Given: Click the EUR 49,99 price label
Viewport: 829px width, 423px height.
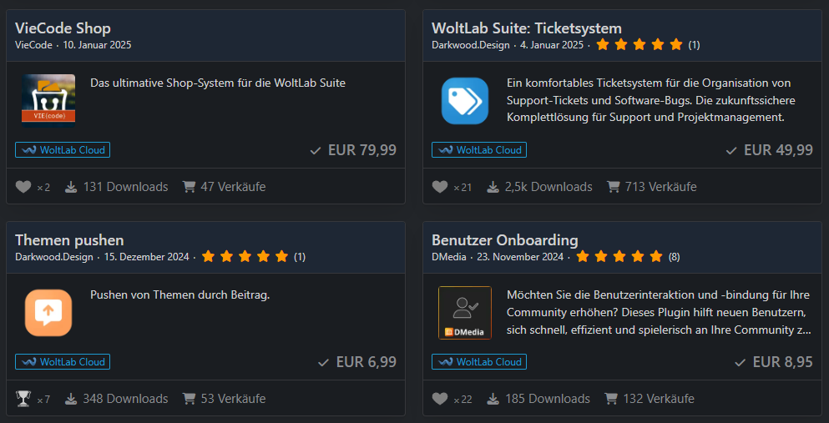Looking at the screenshot, I should coord(778,150).
